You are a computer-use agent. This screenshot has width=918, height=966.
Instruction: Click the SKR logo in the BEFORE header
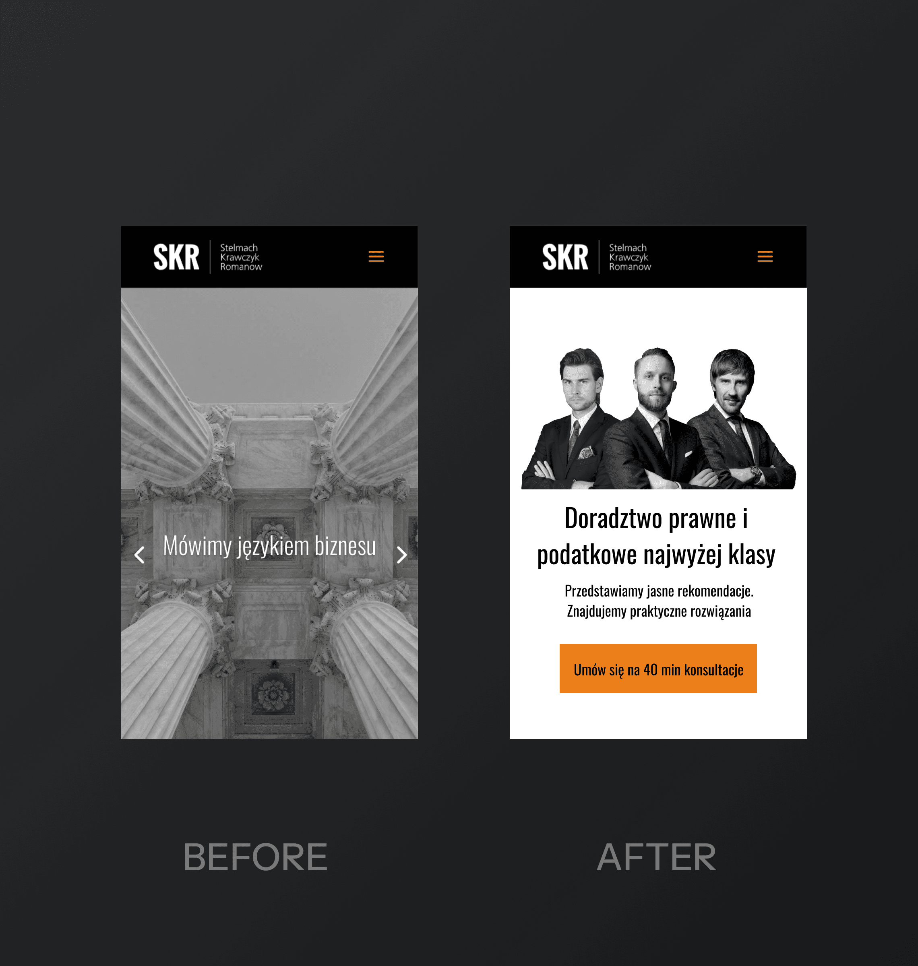point(176,257)
